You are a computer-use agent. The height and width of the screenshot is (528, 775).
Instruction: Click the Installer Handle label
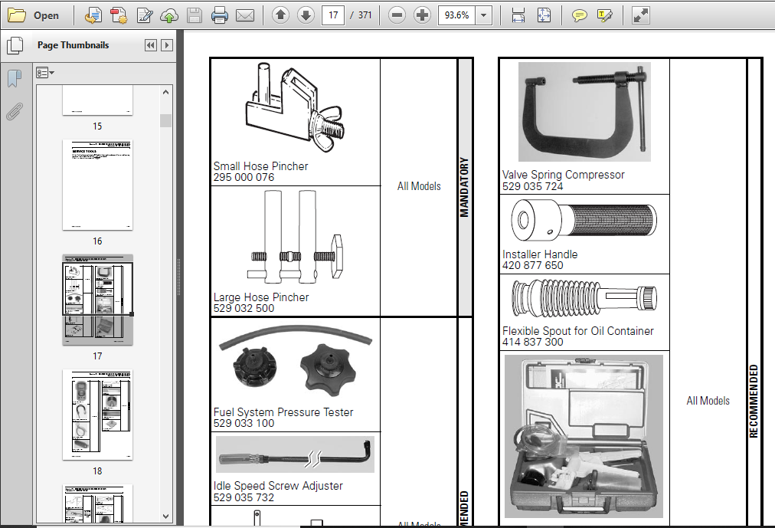(x=540, y=254)
